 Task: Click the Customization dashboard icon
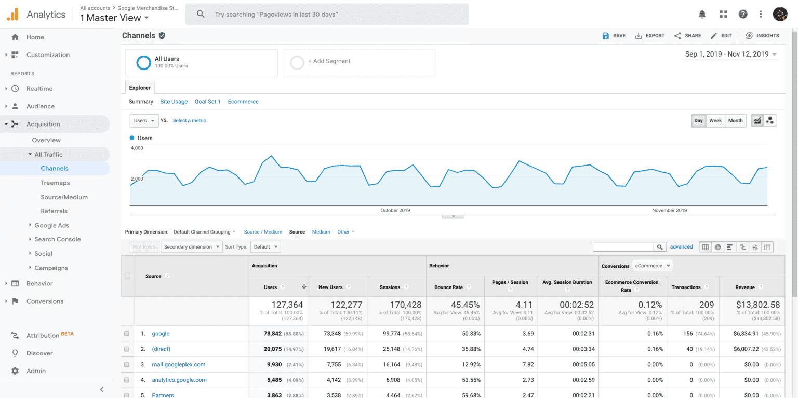coord(15,55)
